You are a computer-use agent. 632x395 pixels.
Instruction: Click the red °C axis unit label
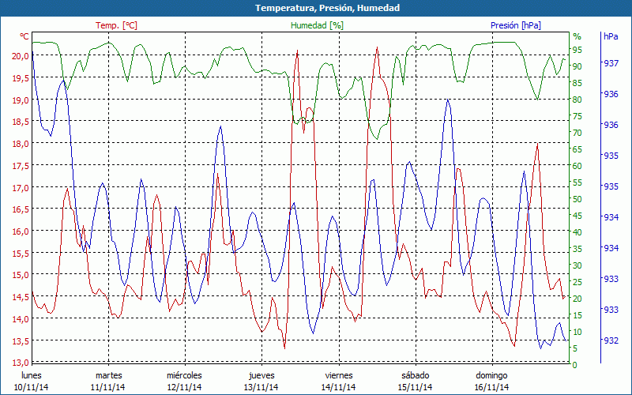tap(24, 36)
